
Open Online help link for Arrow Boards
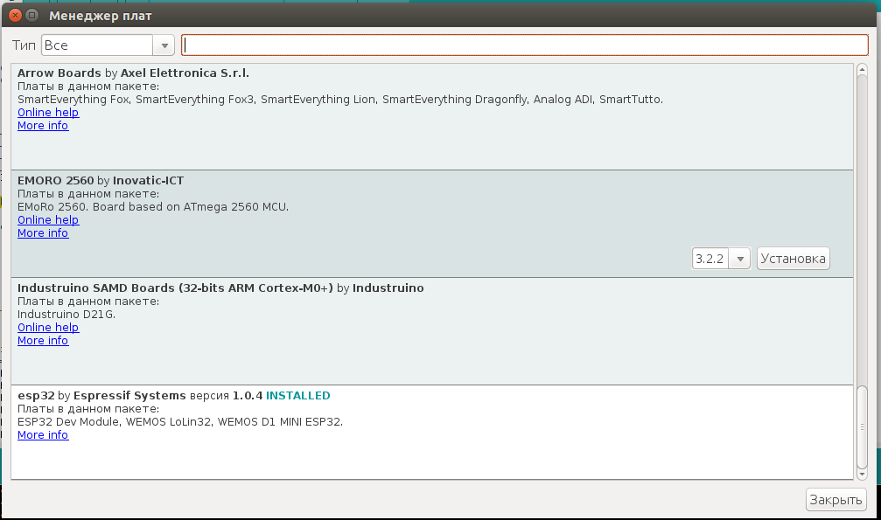48,113
